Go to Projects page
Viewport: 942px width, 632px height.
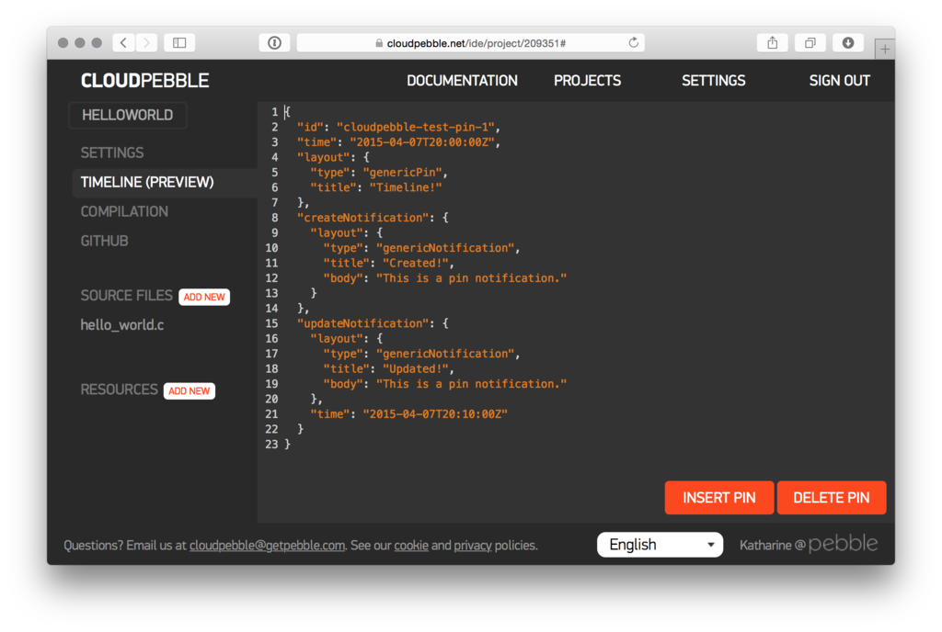coord(588,81)
